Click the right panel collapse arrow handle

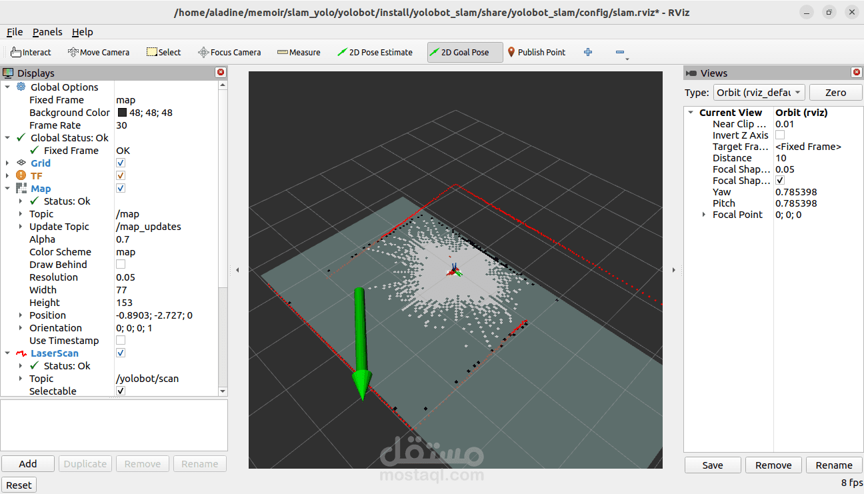click(673, 270)
